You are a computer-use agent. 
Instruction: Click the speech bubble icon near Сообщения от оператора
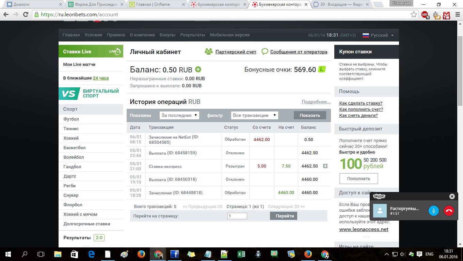pyautogui.click(x=265, y=52)
